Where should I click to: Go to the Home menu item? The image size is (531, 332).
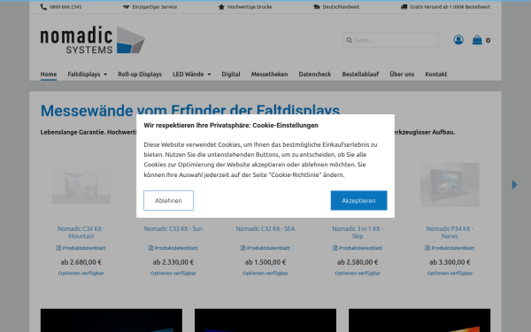coord(49,74)
